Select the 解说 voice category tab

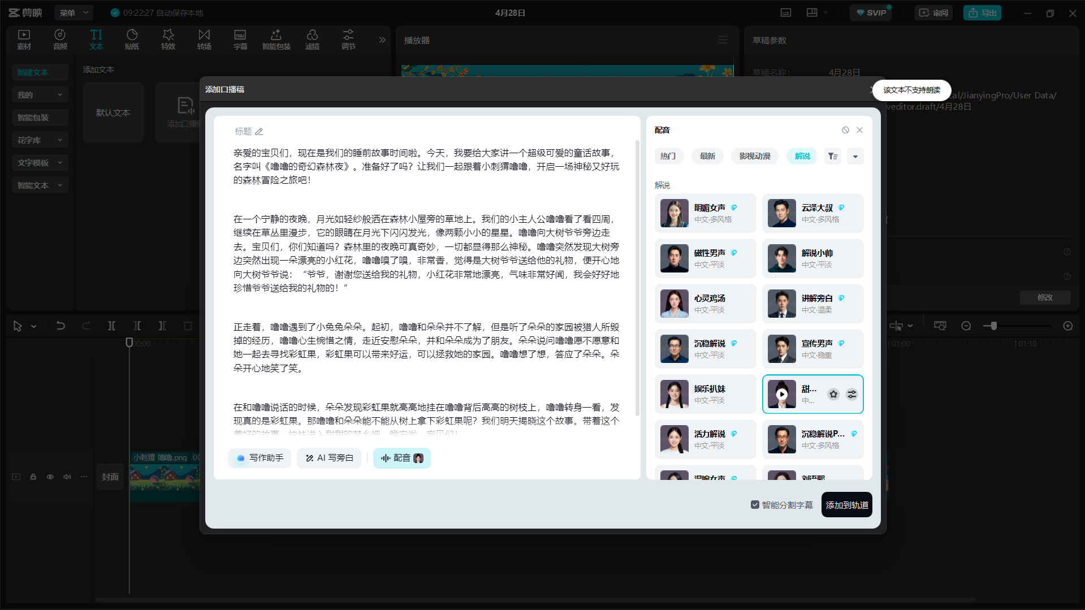click(x=802, y=156)
